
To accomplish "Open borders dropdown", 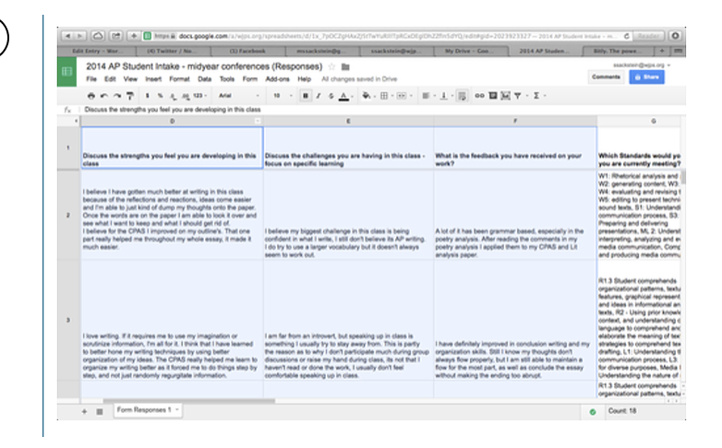I will [385, 96].
